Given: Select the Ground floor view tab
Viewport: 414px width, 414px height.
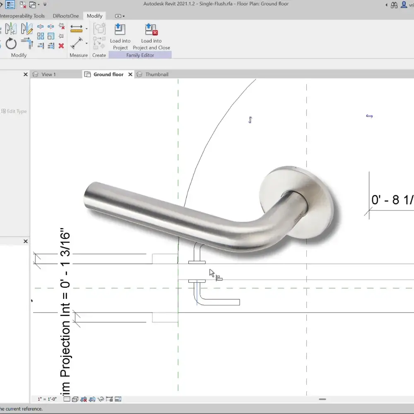Looking at the screenshot, I should [109, 74].
